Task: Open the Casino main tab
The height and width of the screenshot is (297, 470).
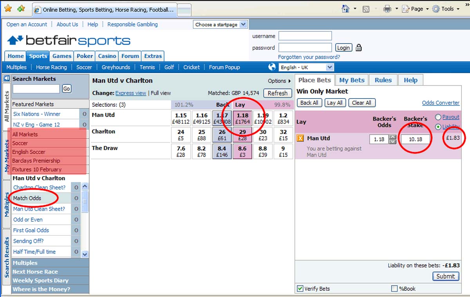Action: (107, 56)
